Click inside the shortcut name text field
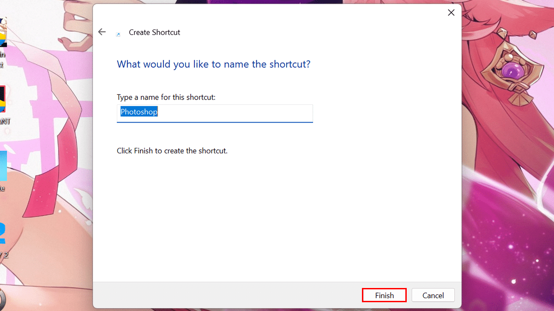The width and height of the screenshot is (554, 311). coord(231,112)
